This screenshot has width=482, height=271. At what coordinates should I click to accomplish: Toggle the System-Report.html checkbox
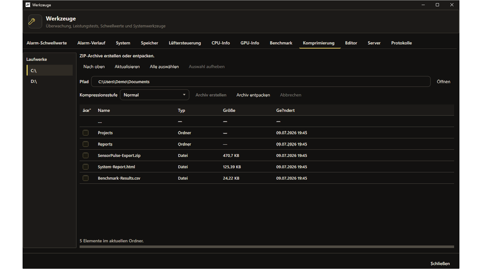(x=86, y=167)
